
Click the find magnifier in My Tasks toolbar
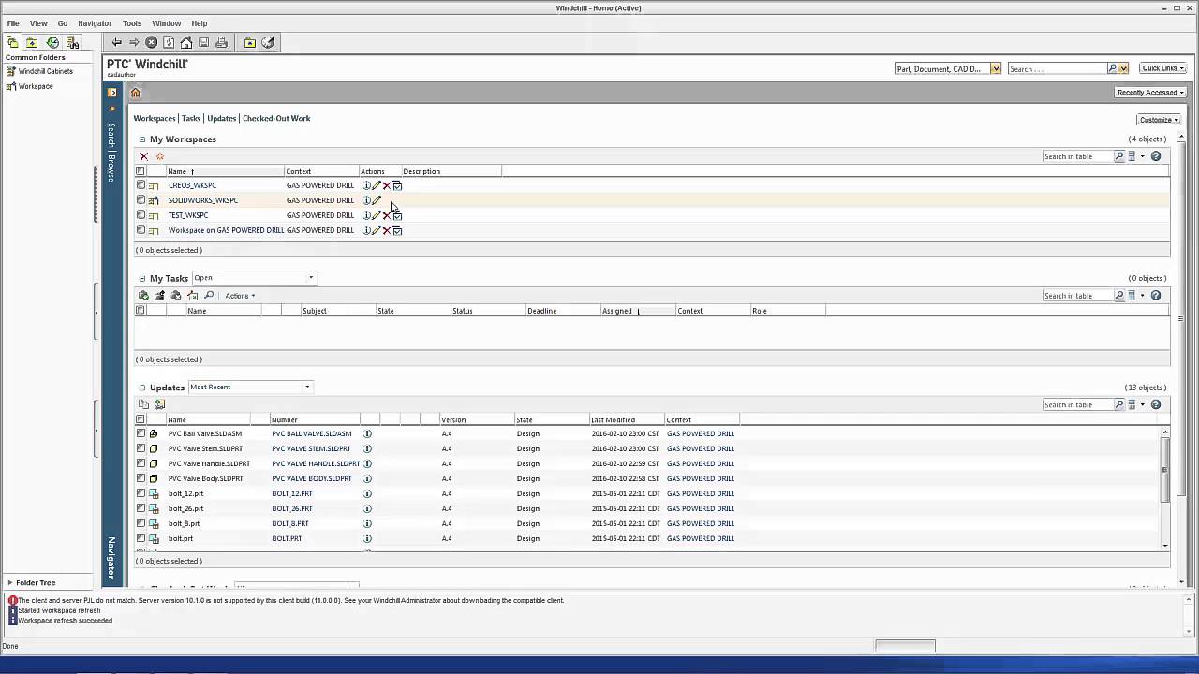click(x=209, y=296)
